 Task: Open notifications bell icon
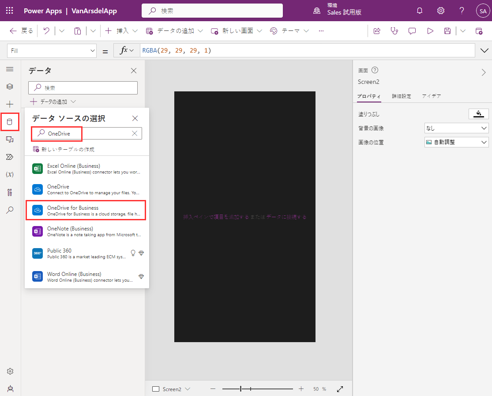pyautogui.click(x=420, y=11)
